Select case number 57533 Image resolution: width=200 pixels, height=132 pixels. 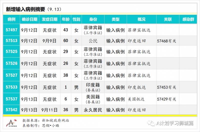11,87
